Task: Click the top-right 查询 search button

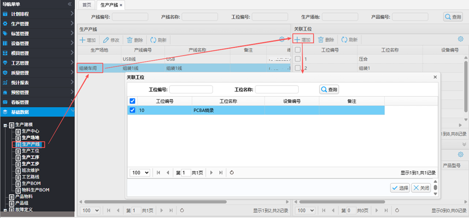Action: [x=453, y=17]
